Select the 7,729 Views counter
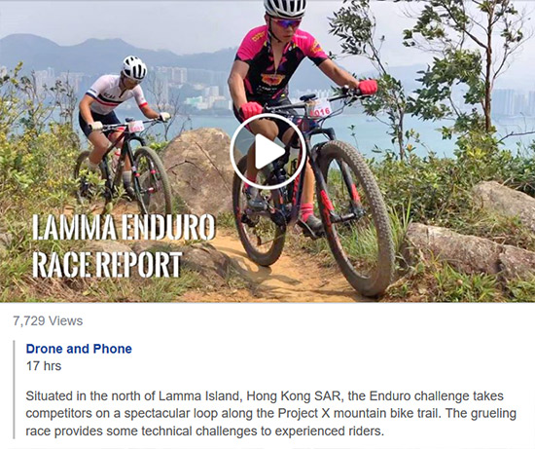The height and width of the screenshot is (449, 535). click(x=48, y=320)
